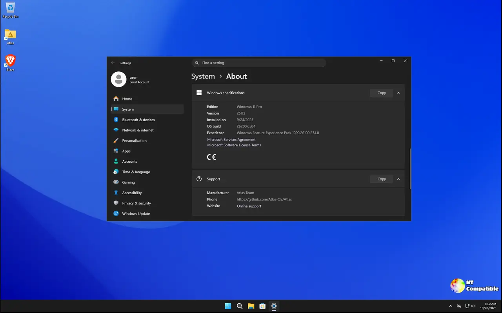Open Windows Update page

[x=136, y=214]
